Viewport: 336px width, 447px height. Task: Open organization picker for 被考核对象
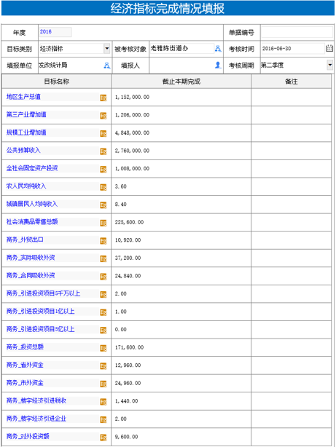pos(218,49)
